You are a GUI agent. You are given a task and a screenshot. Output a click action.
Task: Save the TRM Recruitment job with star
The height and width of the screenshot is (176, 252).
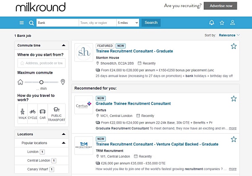234,139
